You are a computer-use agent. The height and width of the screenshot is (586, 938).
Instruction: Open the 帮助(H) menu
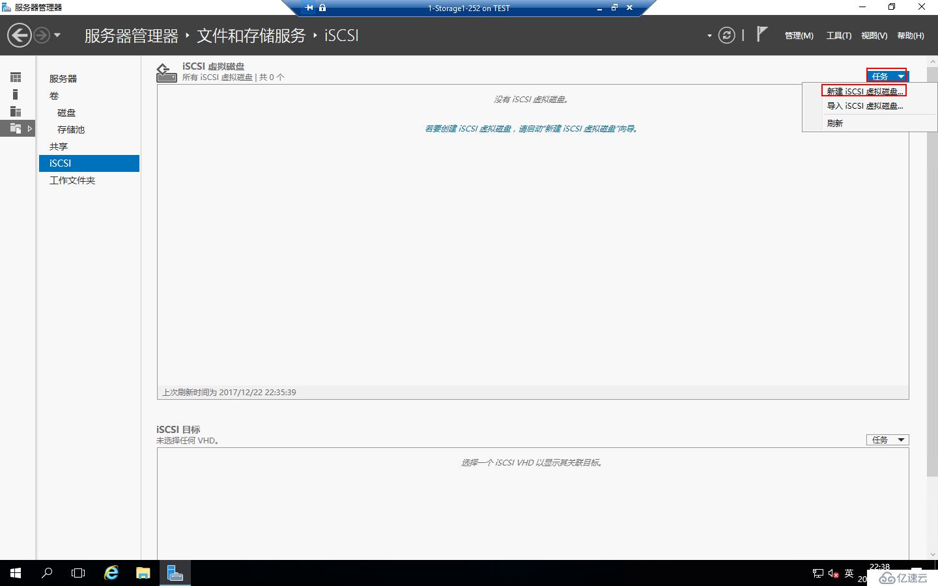910,36
